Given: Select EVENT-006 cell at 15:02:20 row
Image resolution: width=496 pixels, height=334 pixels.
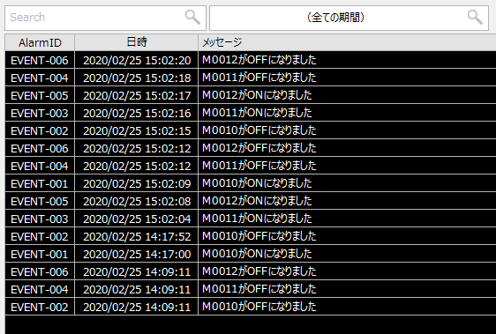Looking at the screenshot, I should [x=40, y=60].
